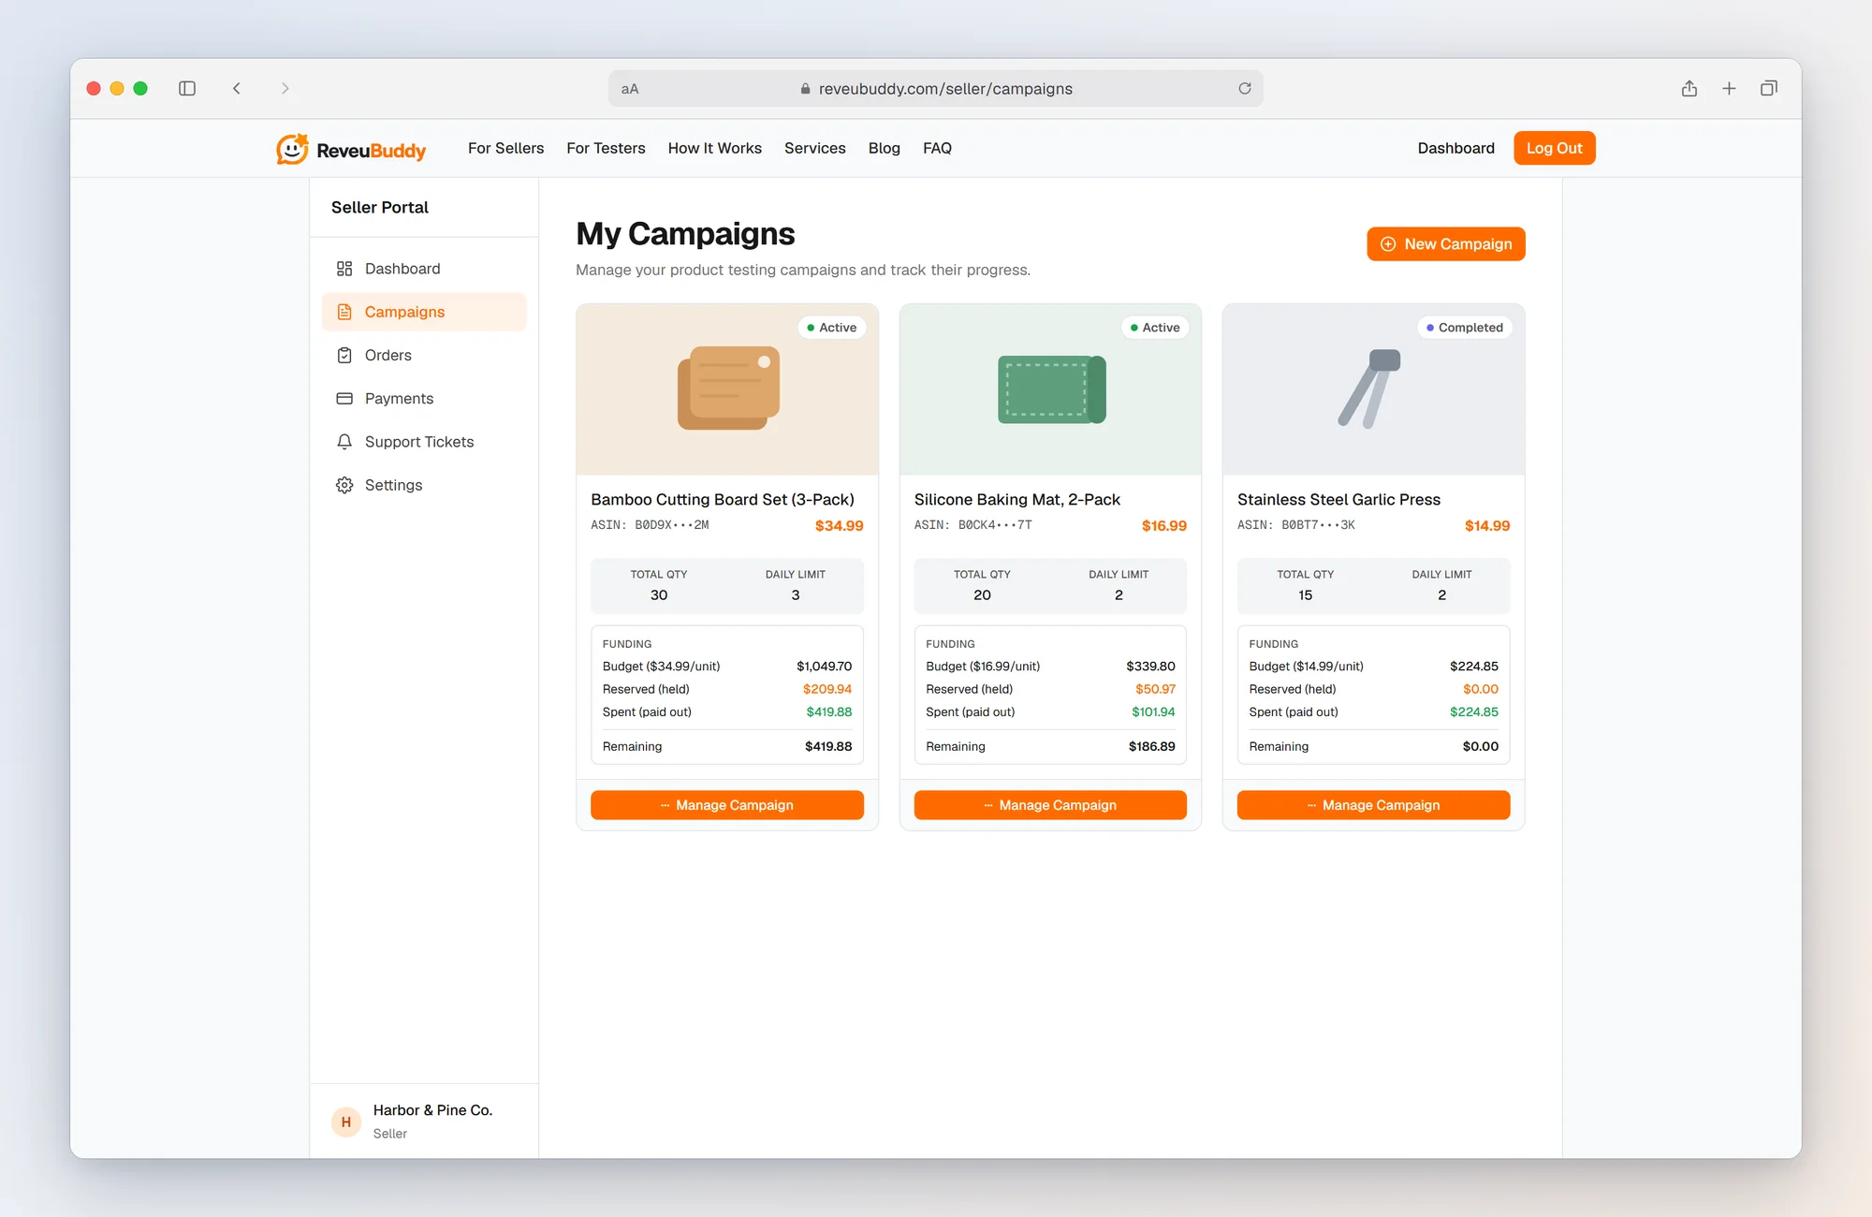Screen dimensions: 1872x1217
Task: Create a New Campaign
Action: pyautogui.click(x=1446, y=243)
